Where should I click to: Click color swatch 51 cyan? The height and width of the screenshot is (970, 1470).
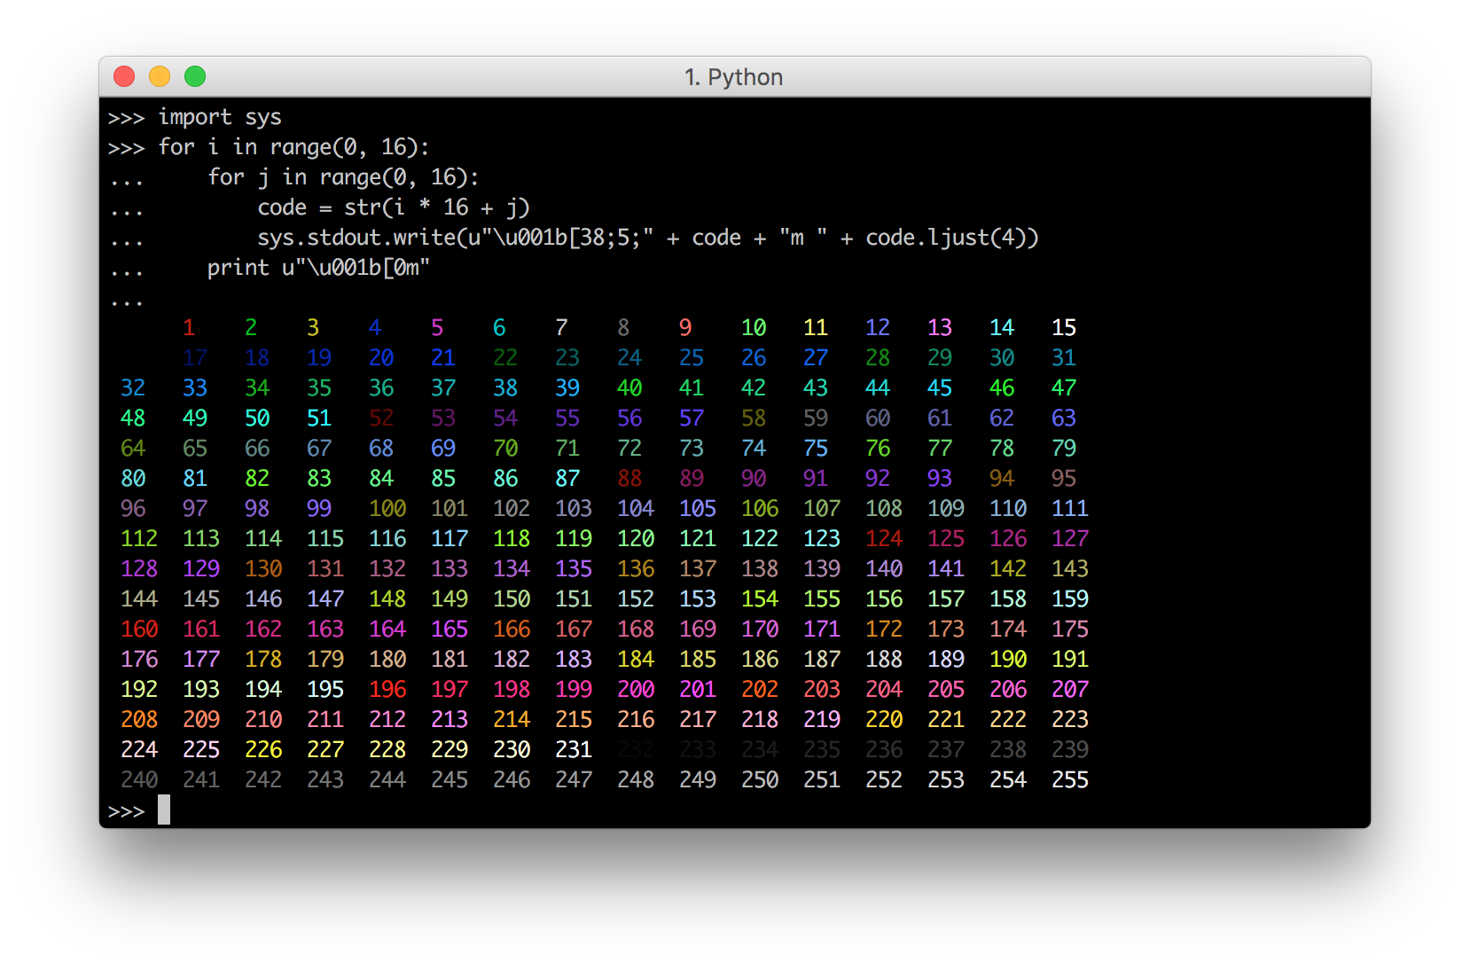317,418
